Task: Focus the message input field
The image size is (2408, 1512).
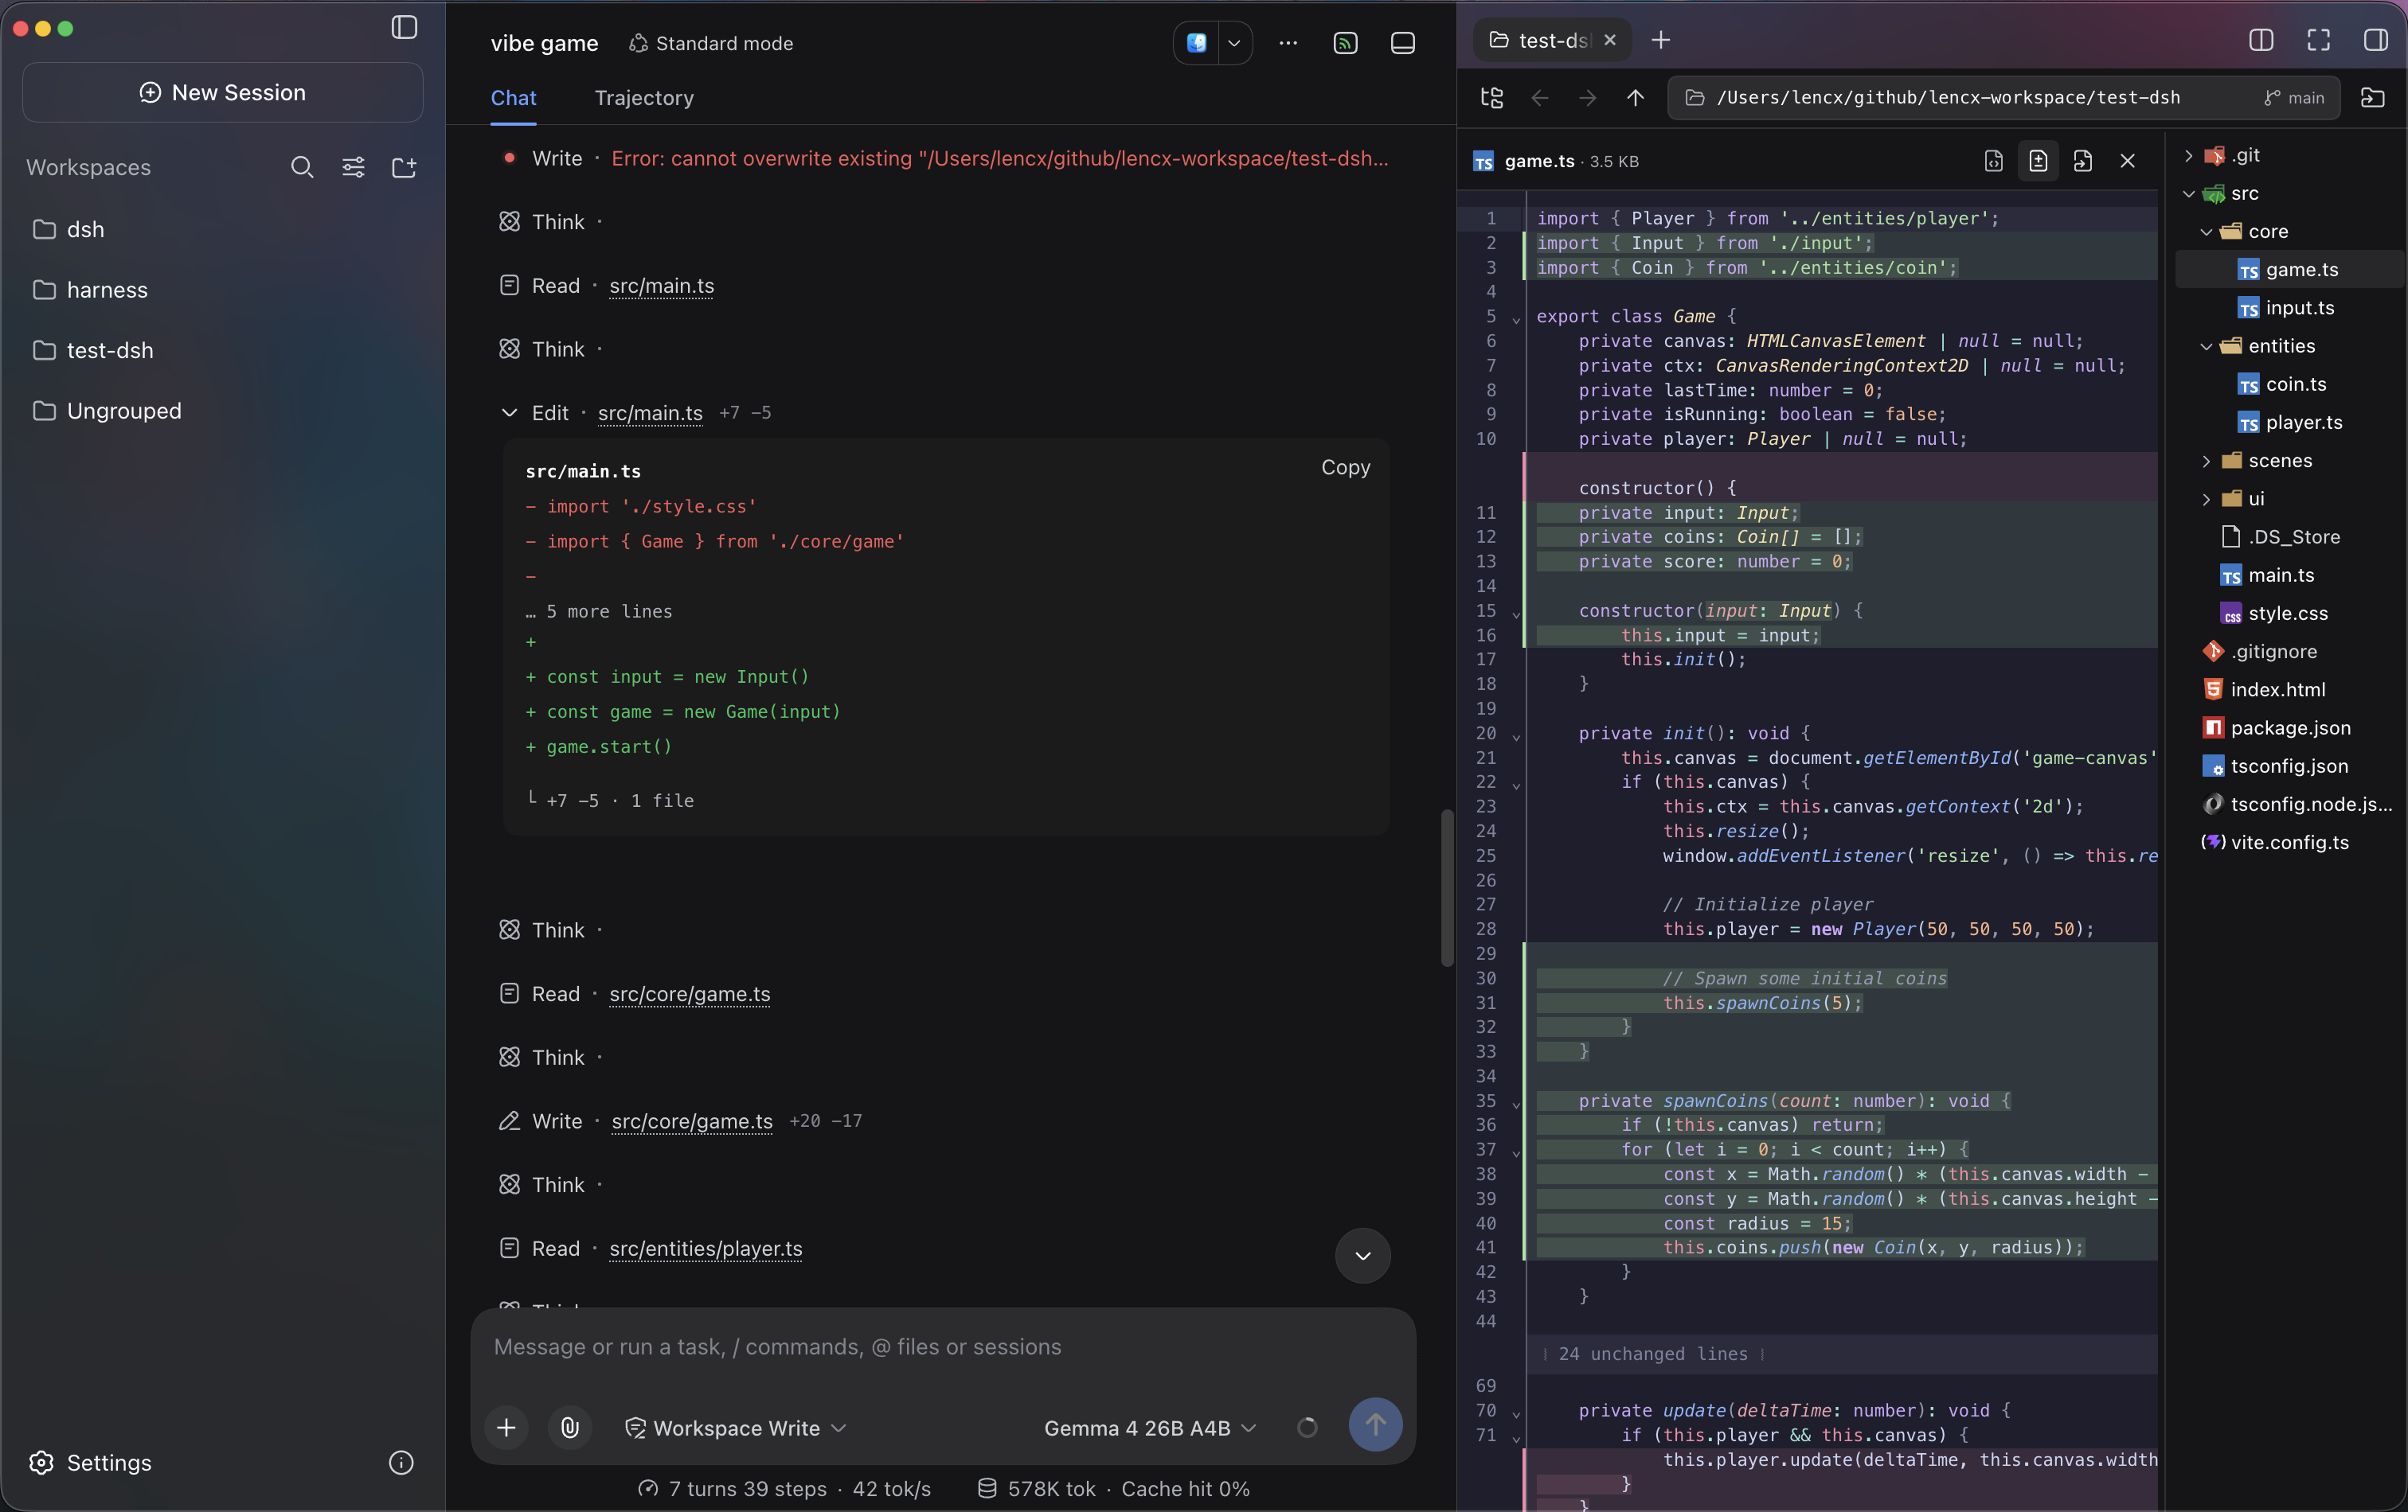Action: [x=943, y=1347]
